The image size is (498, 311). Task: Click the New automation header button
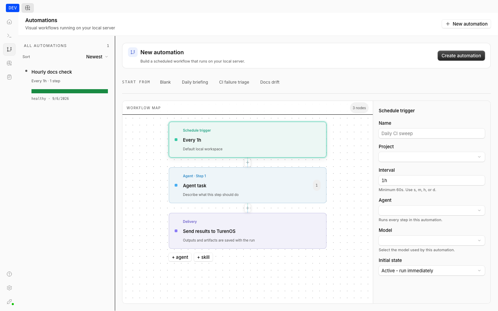466,24
